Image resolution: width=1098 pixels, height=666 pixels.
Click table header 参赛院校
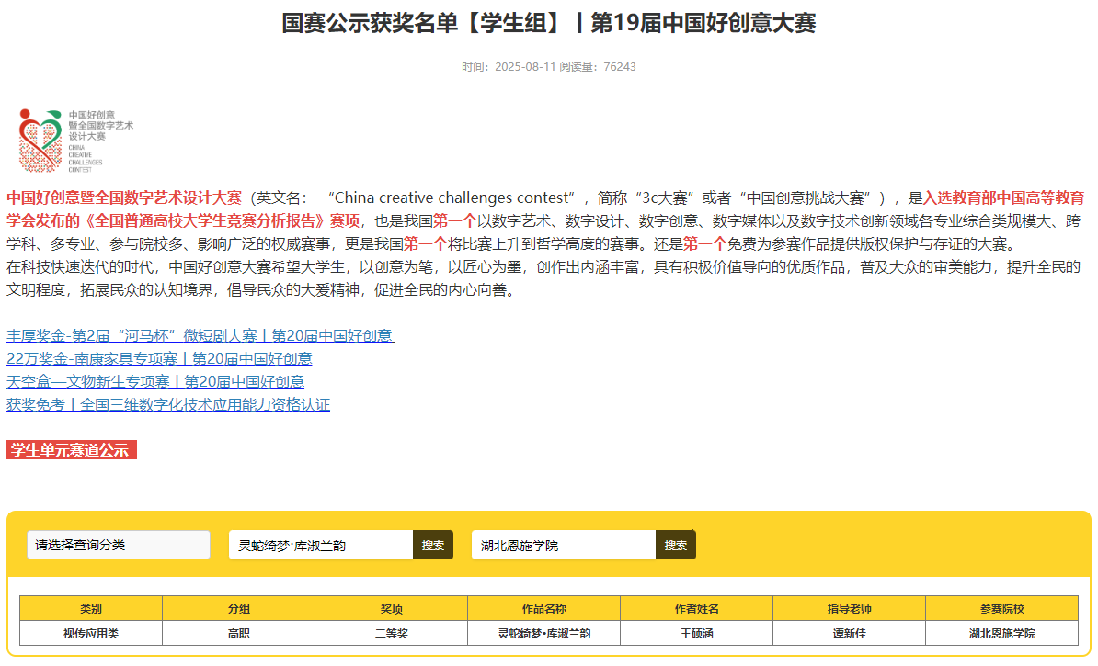tap(1002, 609)
